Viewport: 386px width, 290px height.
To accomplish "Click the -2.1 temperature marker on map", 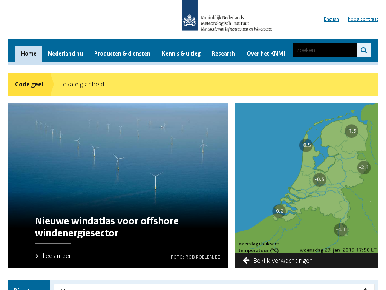I will pyautogui.click(x=364, y=167).
